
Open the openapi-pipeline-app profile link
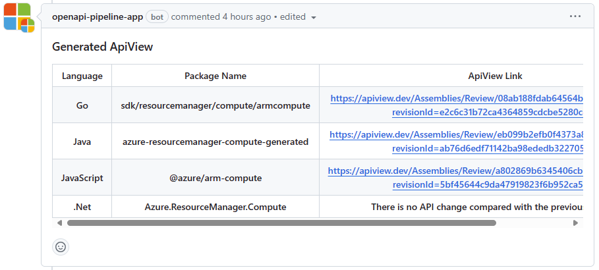pos(98,17)
